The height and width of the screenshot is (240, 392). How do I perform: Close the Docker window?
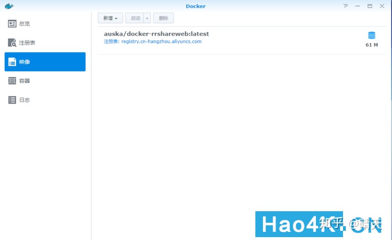(x=382, y=6)
